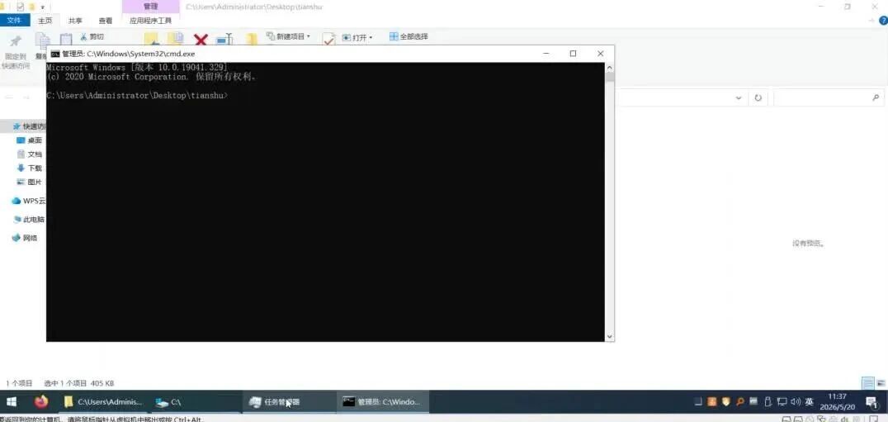Image resolution: width=888 pixels, height=422 pixels.
Task: Click inside the cmd prompt line
Action: coord(136,96)
